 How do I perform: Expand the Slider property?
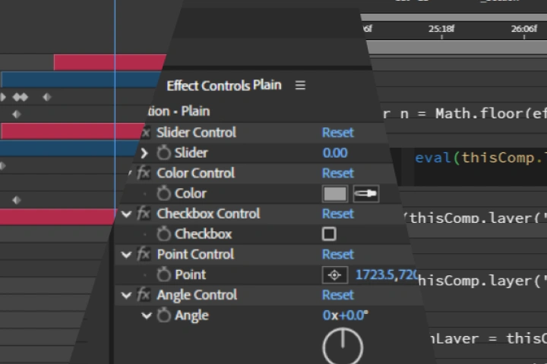pos(144,153)
